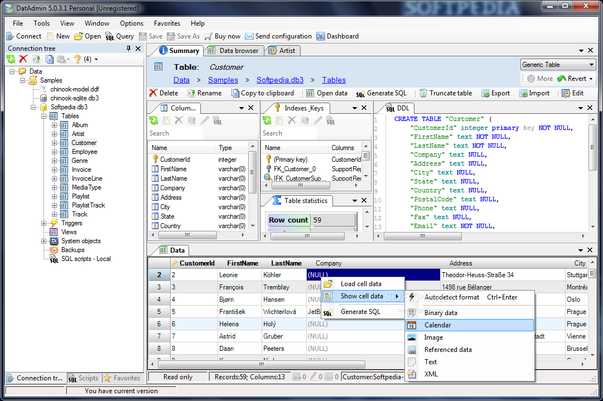This screenshot has width=603, height=401.
Task: Select chinook-sqlite.db3 in the tree
Action: 74,98
